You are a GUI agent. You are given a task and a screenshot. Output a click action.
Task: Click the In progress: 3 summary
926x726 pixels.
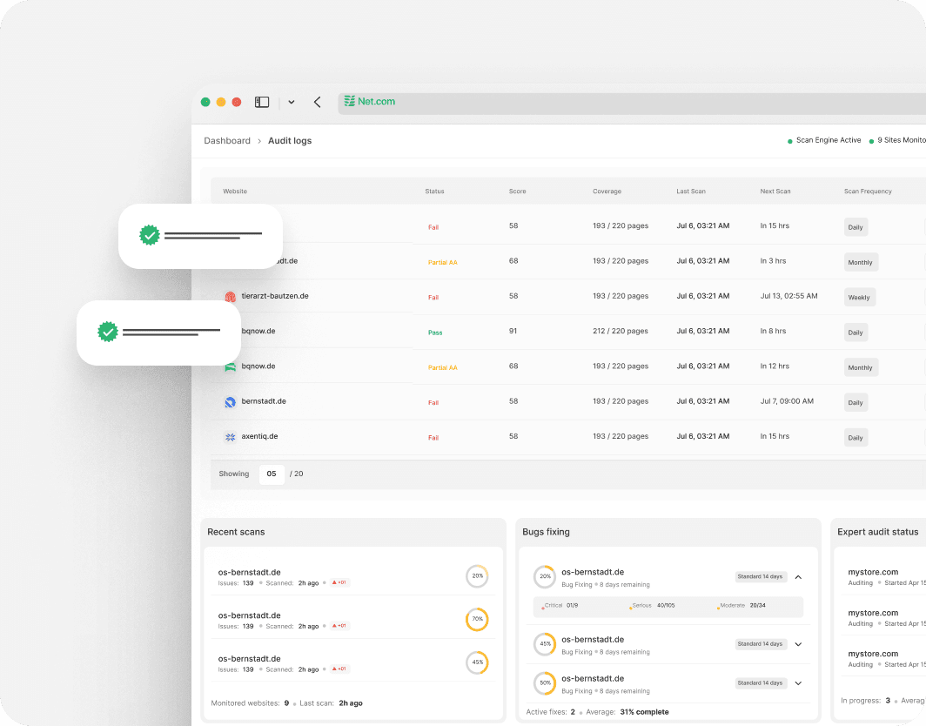click(x=865, y=701)
